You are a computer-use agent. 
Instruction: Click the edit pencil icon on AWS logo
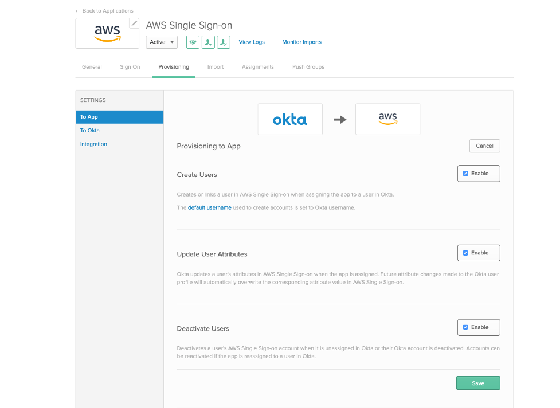click(x=134, y=23)
